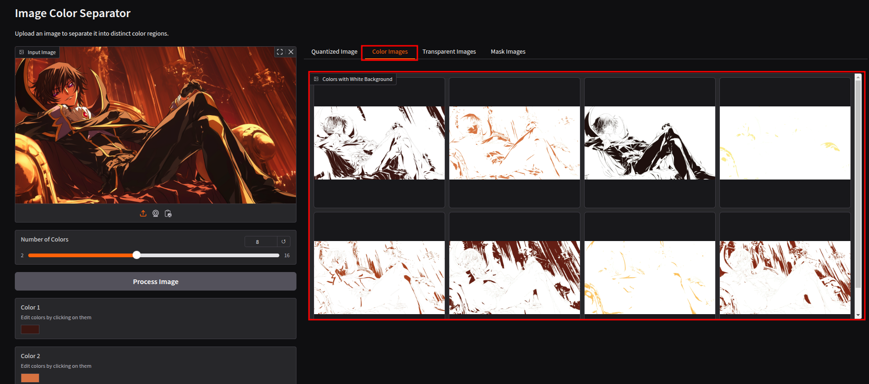
Task: Click the upload file icon below input image
Action: pos(143,213)
